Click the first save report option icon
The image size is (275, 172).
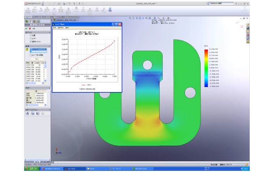[27, 114]
